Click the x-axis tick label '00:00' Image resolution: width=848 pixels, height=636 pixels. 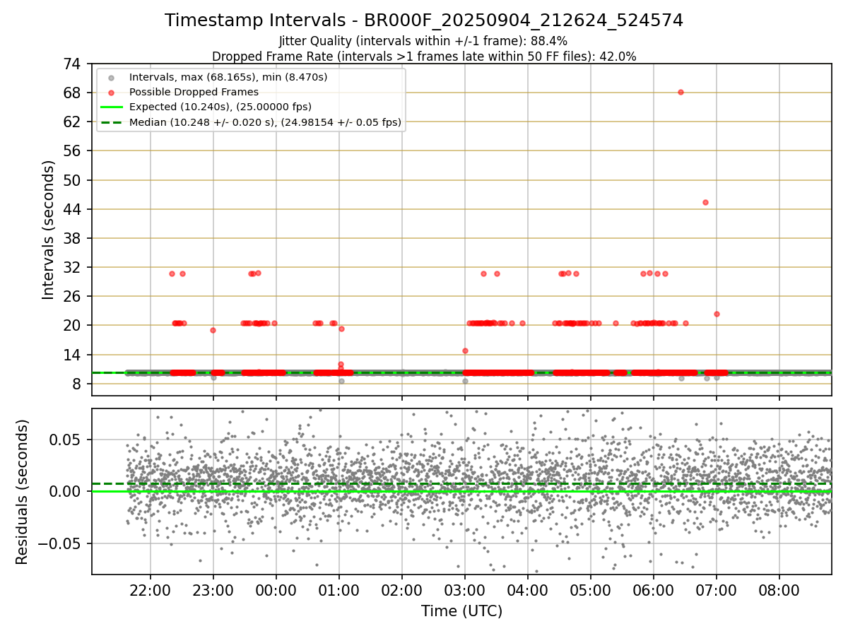click(x=276, y=589)
